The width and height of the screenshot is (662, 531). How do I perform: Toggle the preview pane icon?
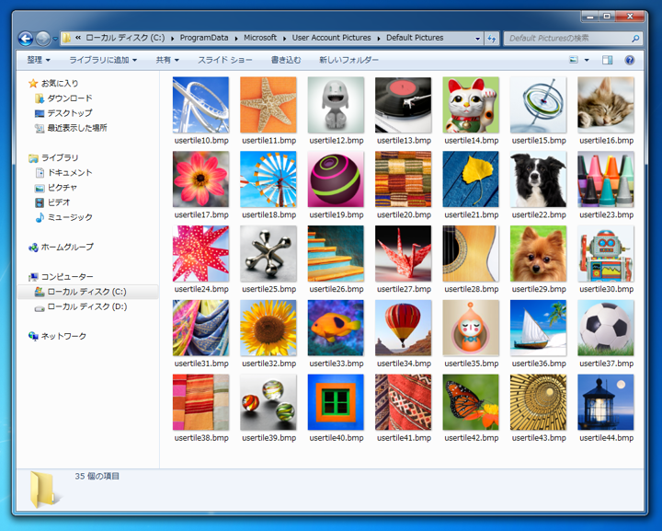(x=608, y=60)
